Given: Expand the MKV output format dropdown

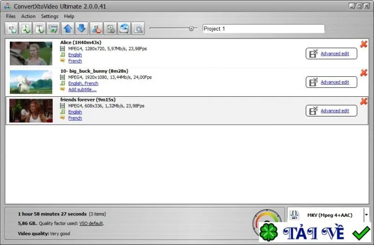Looking at the screenshot, I should coord(366,215).
